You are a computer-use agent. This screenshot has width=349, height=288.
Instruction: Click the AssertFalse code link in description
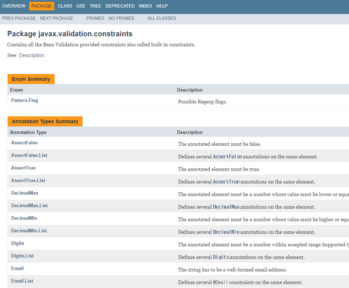point(228,157)
